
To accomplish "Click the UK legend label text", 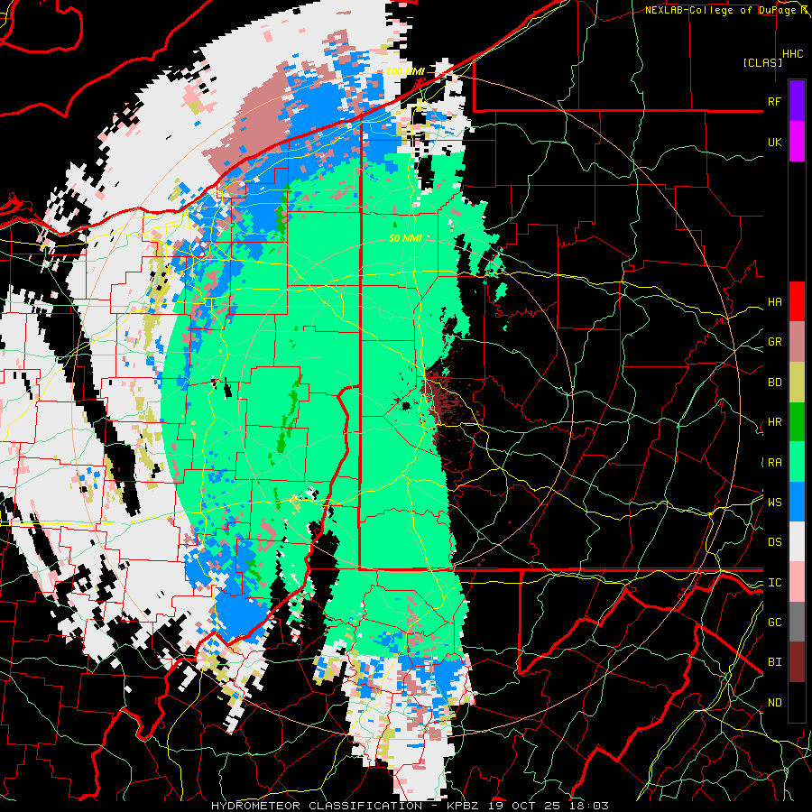I will tap(774, 142).
